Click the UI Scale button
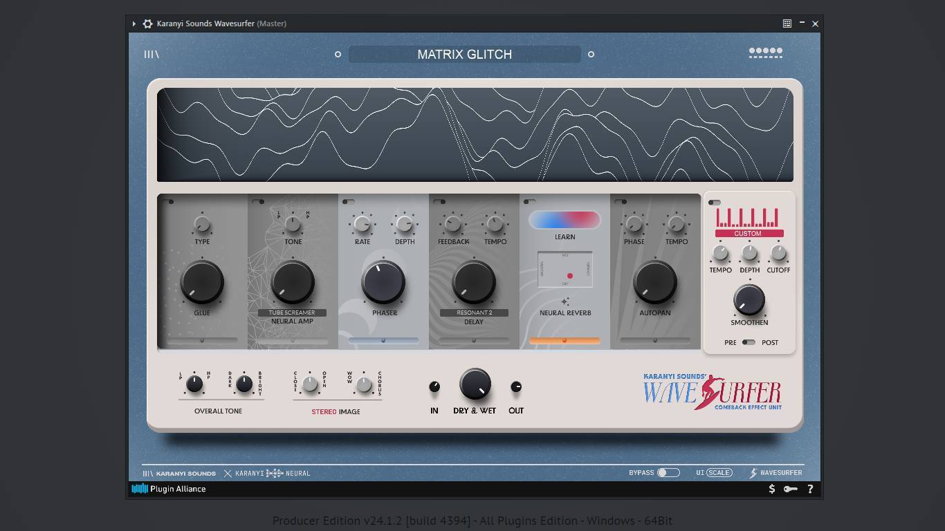The image size is (945, 531). (x=719, y=473)
